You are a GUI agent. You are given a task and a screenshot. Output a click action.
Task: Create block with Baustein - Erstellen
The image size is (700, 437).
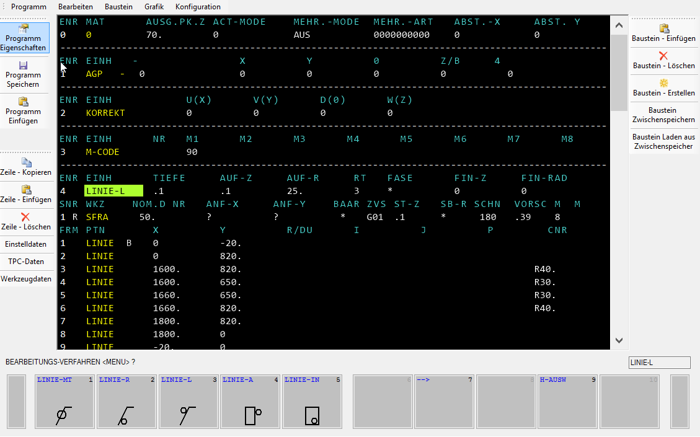(664, 88)
